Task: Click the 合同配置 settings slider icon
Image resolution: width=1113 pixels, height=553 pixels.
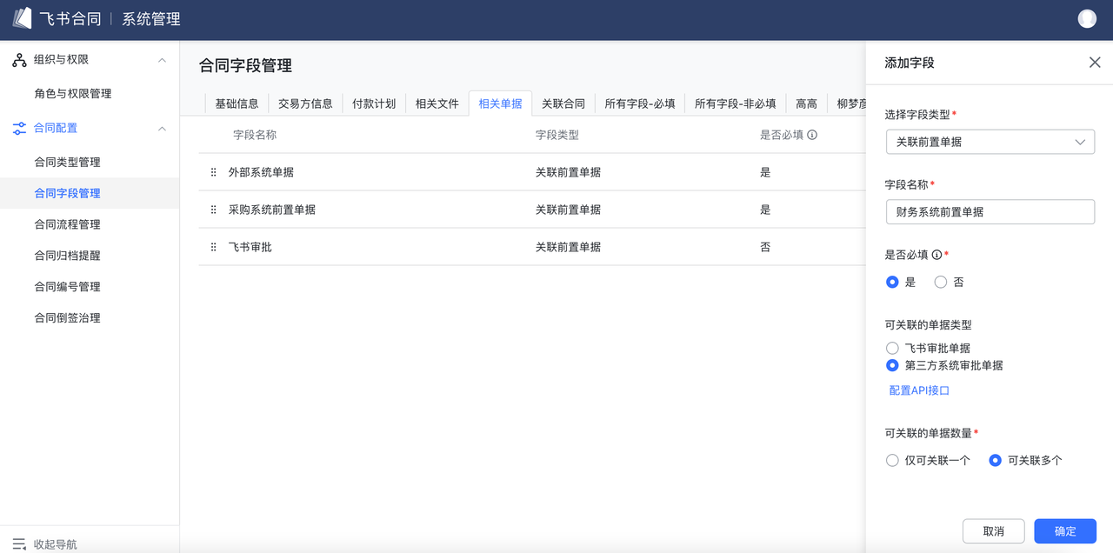Action: click(x=19, y=129)
